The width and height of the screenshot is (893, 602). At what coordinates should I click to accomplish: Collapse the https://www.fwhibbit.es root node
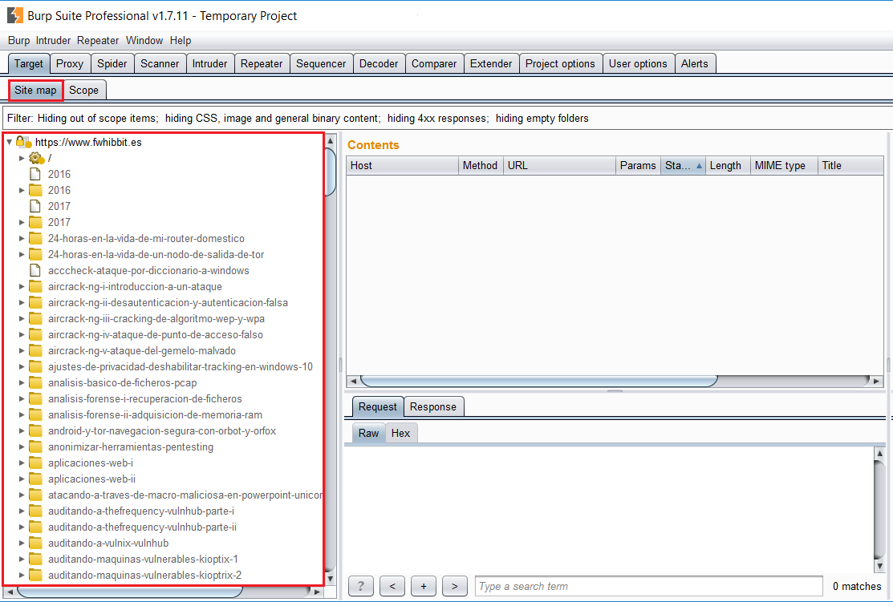(x=9, y=142)
